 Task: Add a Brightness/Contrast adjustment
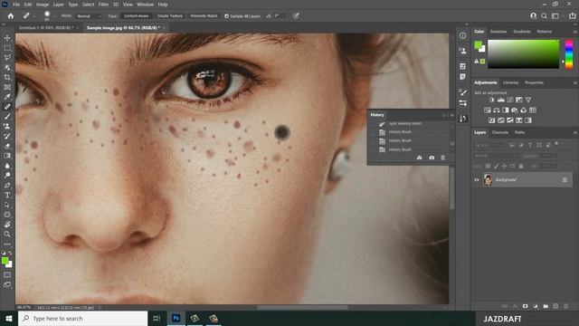click(x=491, y=100)
